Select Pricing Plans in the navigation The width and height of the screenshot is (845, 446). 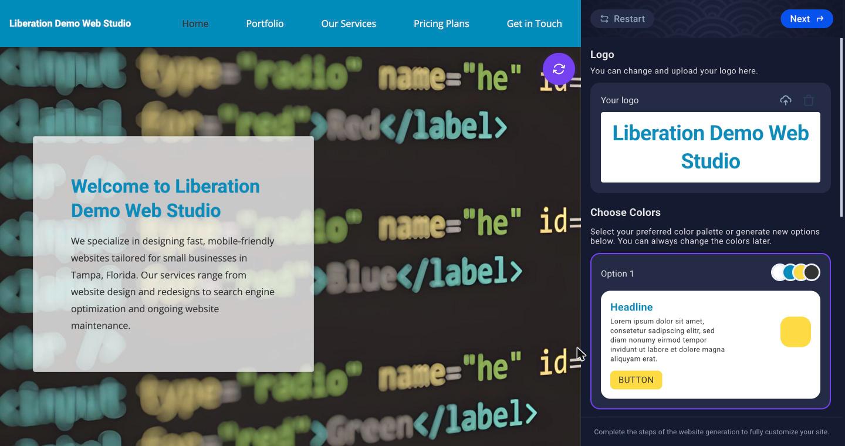point(441,23)
